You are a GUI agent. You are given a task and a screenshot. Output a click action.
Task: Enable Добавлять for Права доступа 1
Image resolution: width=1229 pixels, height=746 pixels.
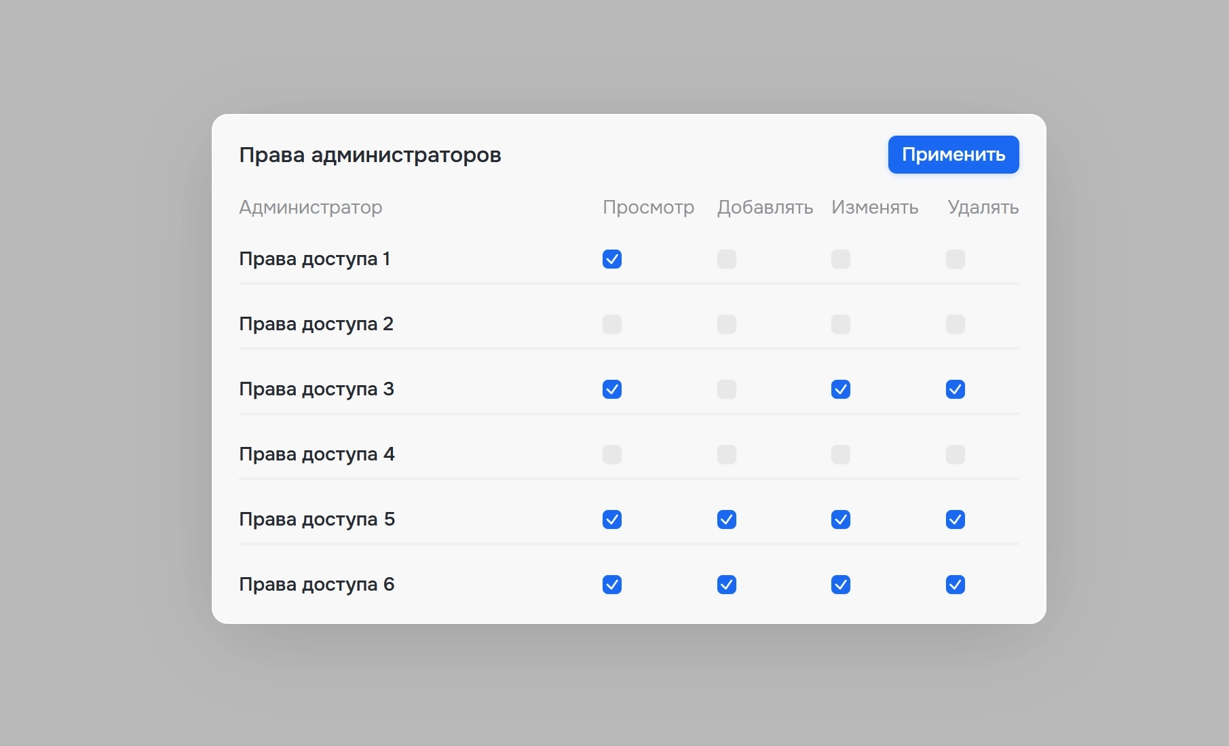click(727, 259)
